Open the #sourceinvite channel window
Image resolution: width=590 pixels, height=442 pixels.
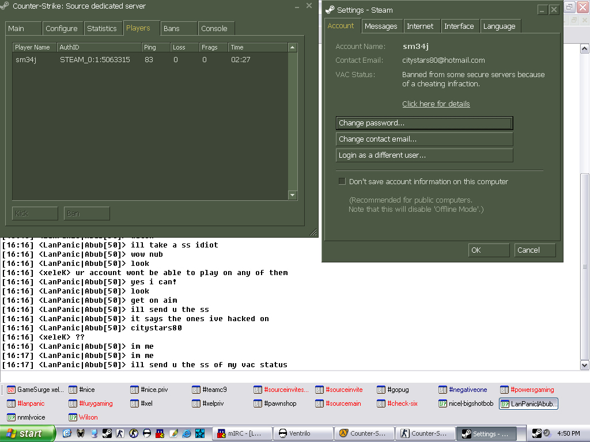click(339, 390)
